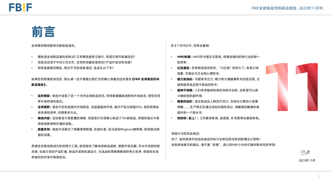Click header title 'FBIF全球食品饮料新品报告 · 2023年11月刊'
Viewport: 332px width, 186px height.
287,8
